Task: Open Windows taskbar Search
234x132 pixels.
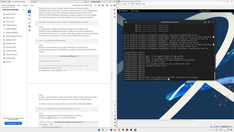Action: (x=103, y=130)
